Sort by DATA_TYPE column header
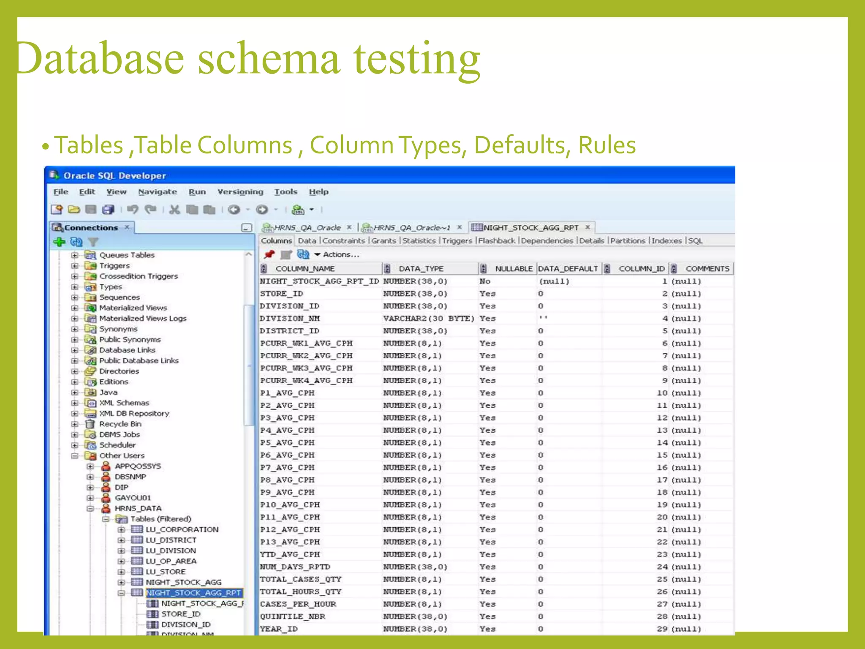 430,269
